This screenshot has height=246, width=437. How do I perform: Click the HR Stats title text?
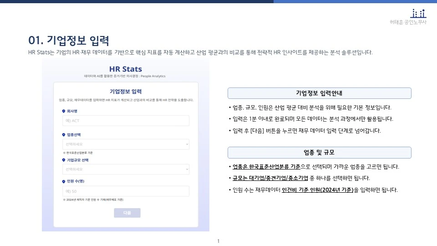pos(126,69)
